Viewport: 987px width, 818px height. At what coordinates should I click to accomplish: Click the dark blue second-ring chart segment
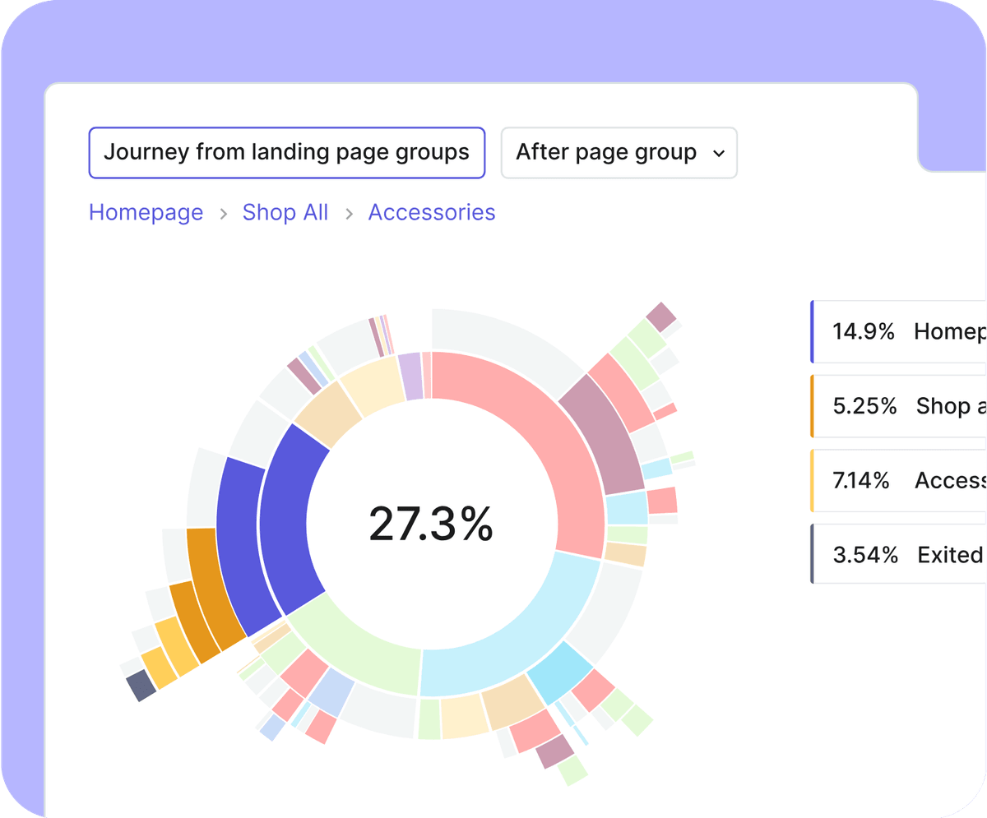237,543
